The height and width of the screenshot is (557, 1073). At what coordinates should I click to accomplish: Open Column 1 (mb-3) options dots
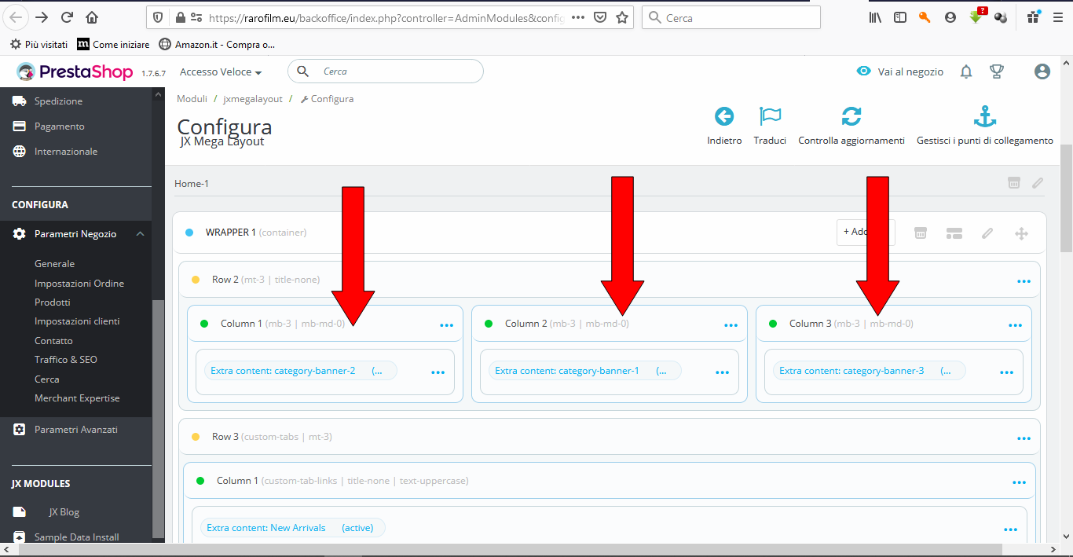pyautogui.click(x=447, y=324)
